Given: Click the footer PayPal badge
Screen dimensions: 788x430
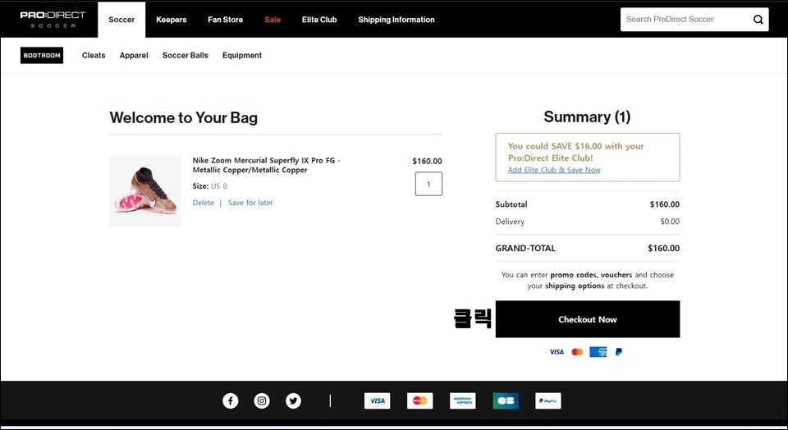Looking at the screenshot, I should 548,400.
